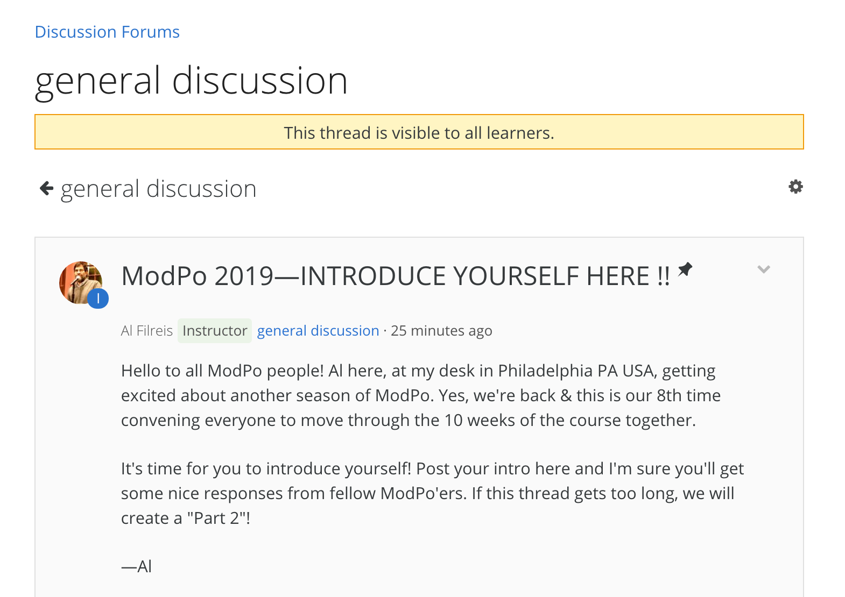This screenshot has width=845, height=597.
Task: Click the —Al signature line
Action: tap(137, 566)
